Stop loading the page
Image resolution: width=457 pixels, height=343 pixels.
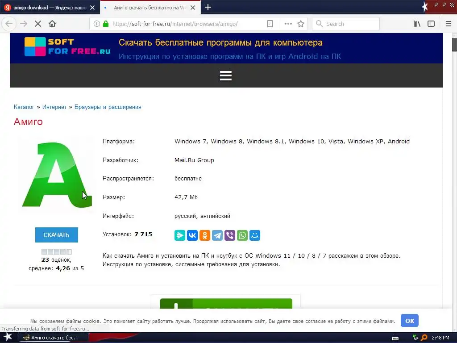point(38,24)
